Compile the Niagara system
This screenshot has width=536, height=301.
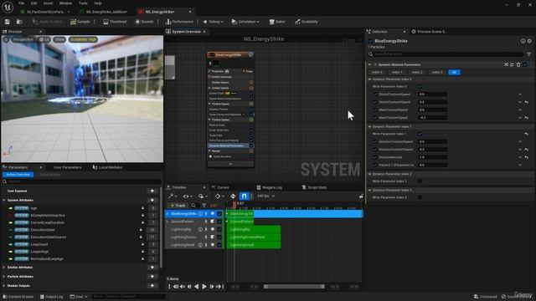(x=80, y=22)
